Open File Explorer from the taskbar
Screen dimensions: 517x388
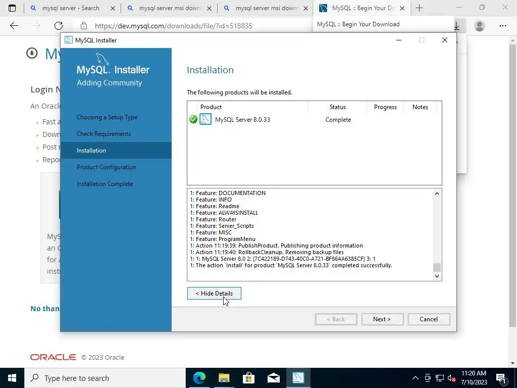pyautogui.click(x=224, y=378)
